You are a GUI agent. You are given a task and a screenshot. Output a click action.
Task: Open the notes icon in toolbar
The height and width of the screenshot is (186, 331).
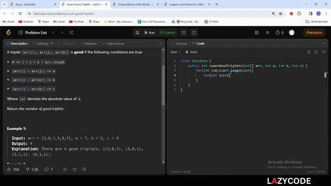click(x=194, y=33)
